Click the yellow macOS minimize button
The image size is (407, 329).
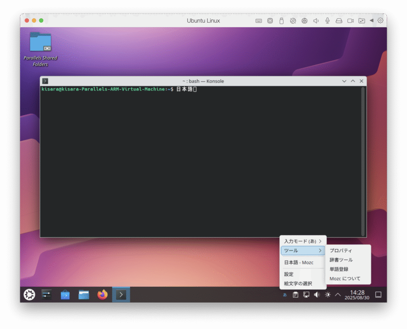tap(34, 21)
